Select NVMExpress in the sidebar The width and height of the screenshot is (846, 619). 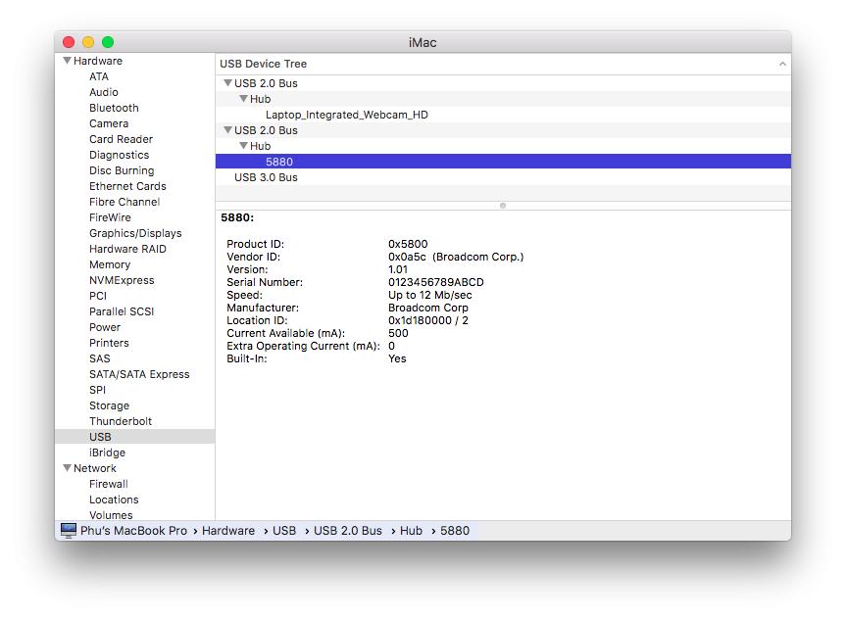point(122,280)
